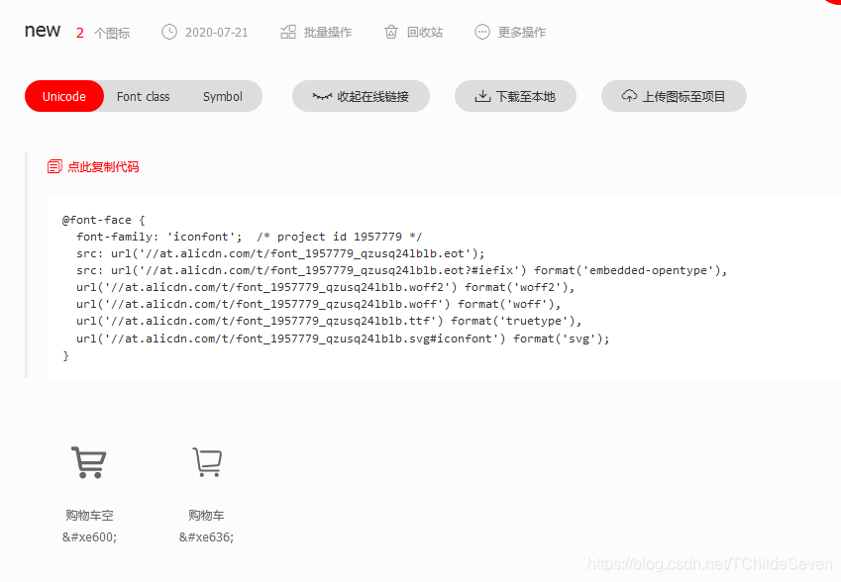The height and width of the screenshot is (582, 841).
Task: Click the clock icon beside 2020-07-21
Action: (x=169, y=32)
